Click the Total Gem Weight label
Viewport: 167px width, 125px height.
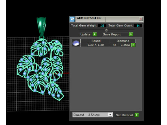click(84, 26)
